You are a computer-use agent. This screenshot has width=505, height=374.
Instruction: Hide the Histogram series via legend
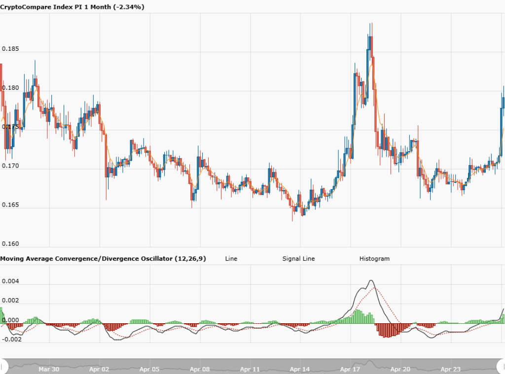point(374,259)
